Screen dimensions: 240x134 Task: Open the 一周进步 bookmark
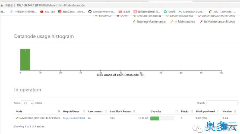(23, 12)
